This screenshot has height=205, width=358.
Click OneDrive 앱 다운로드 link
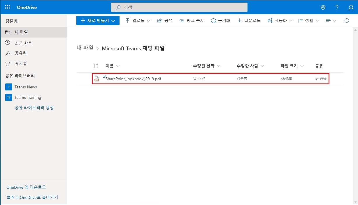pos(26,187)
